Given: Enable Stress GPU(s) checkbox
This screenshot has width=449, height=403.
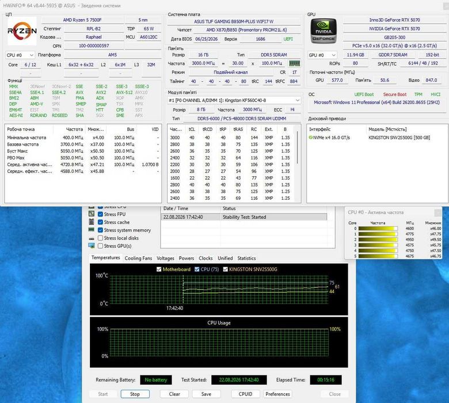Looking at the screenshot, I should [x=100, y=246].
